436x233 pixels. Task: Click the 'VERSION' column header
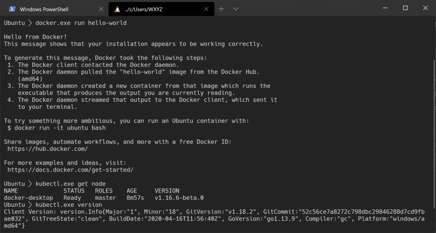tap(167, 191)
